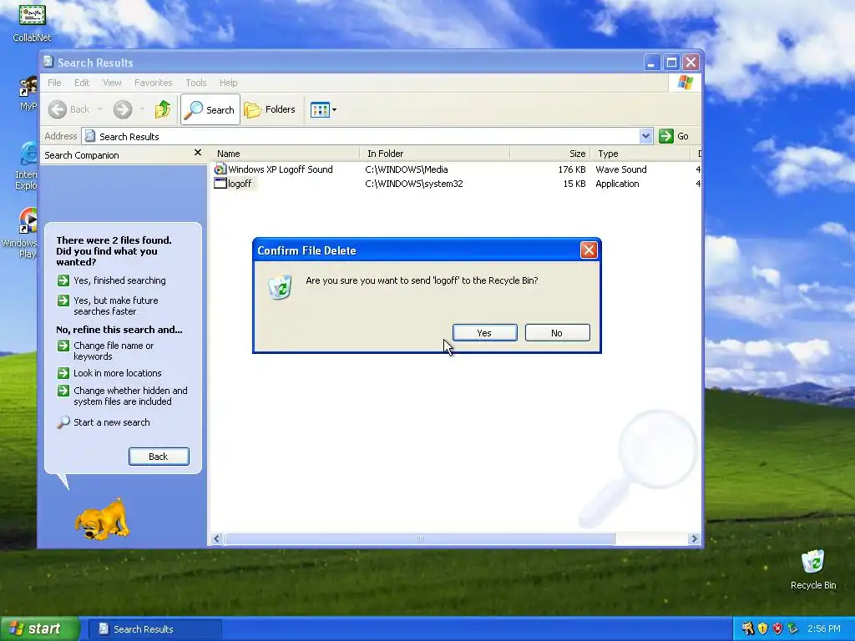Image resolution: width=855 pixels, height=641 pixels.
Task: Sort results by Size column
Action: pos(549,154)
